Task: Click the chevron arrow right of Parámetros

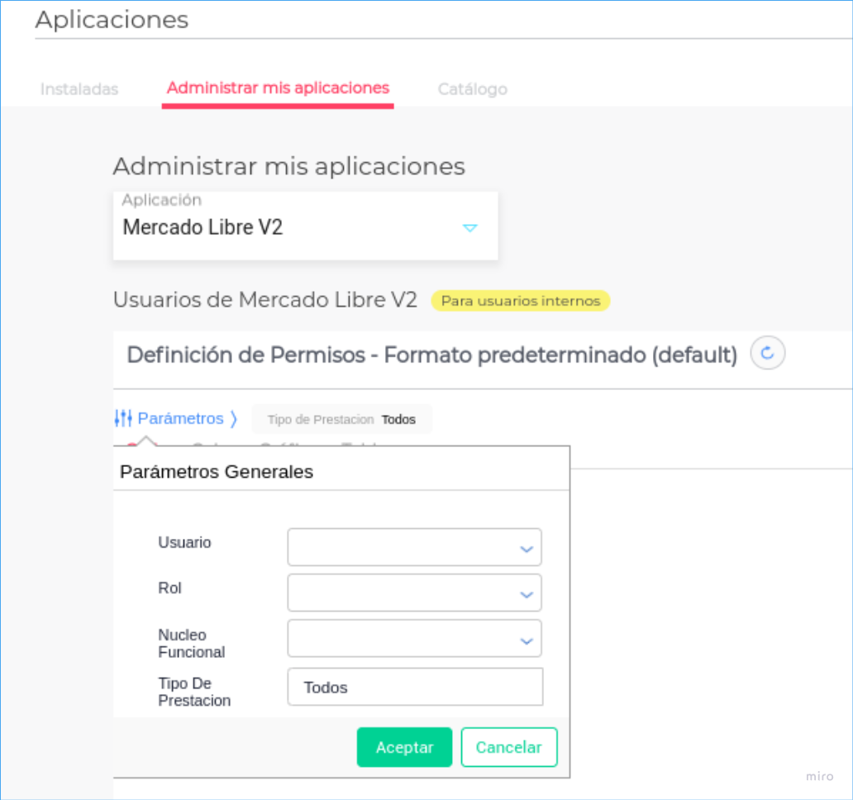Action: coord(234,419)
